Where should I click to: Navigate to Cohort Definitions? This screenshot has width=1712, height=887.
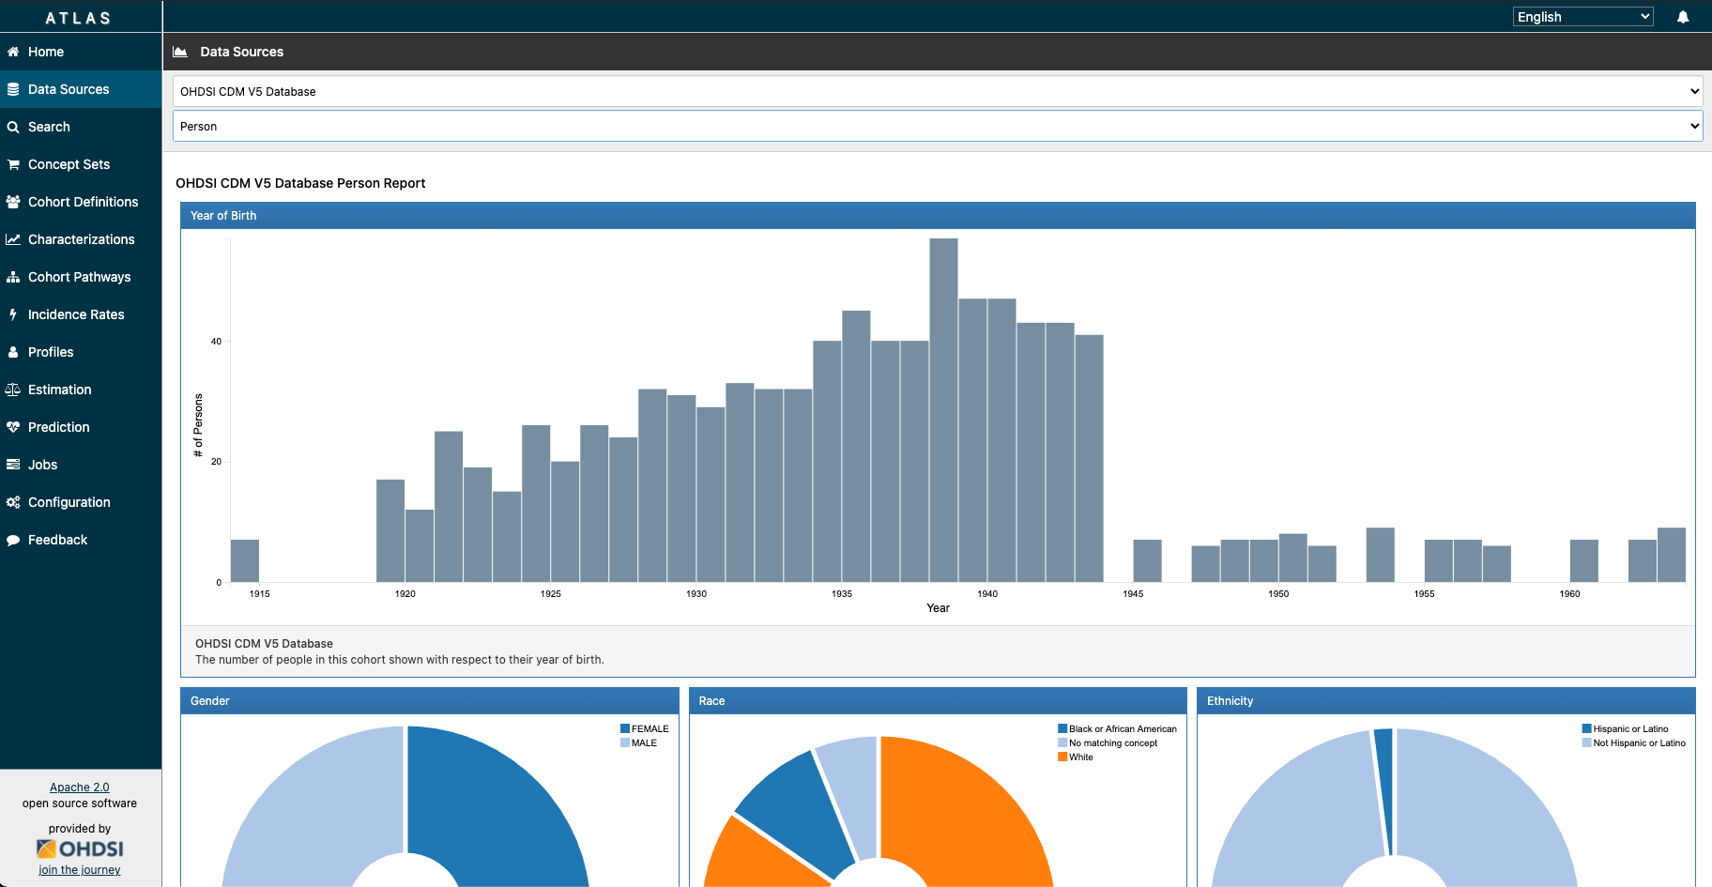coord(81,202)
